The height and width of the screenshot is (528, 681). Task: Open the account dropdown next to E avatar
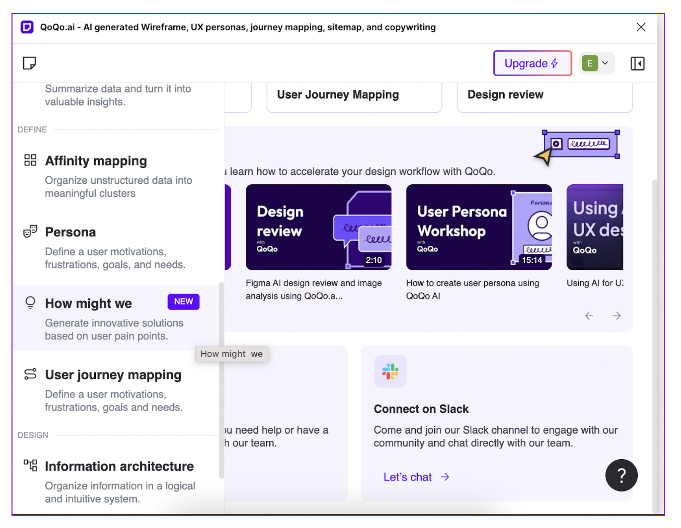[x=606, y=63]
